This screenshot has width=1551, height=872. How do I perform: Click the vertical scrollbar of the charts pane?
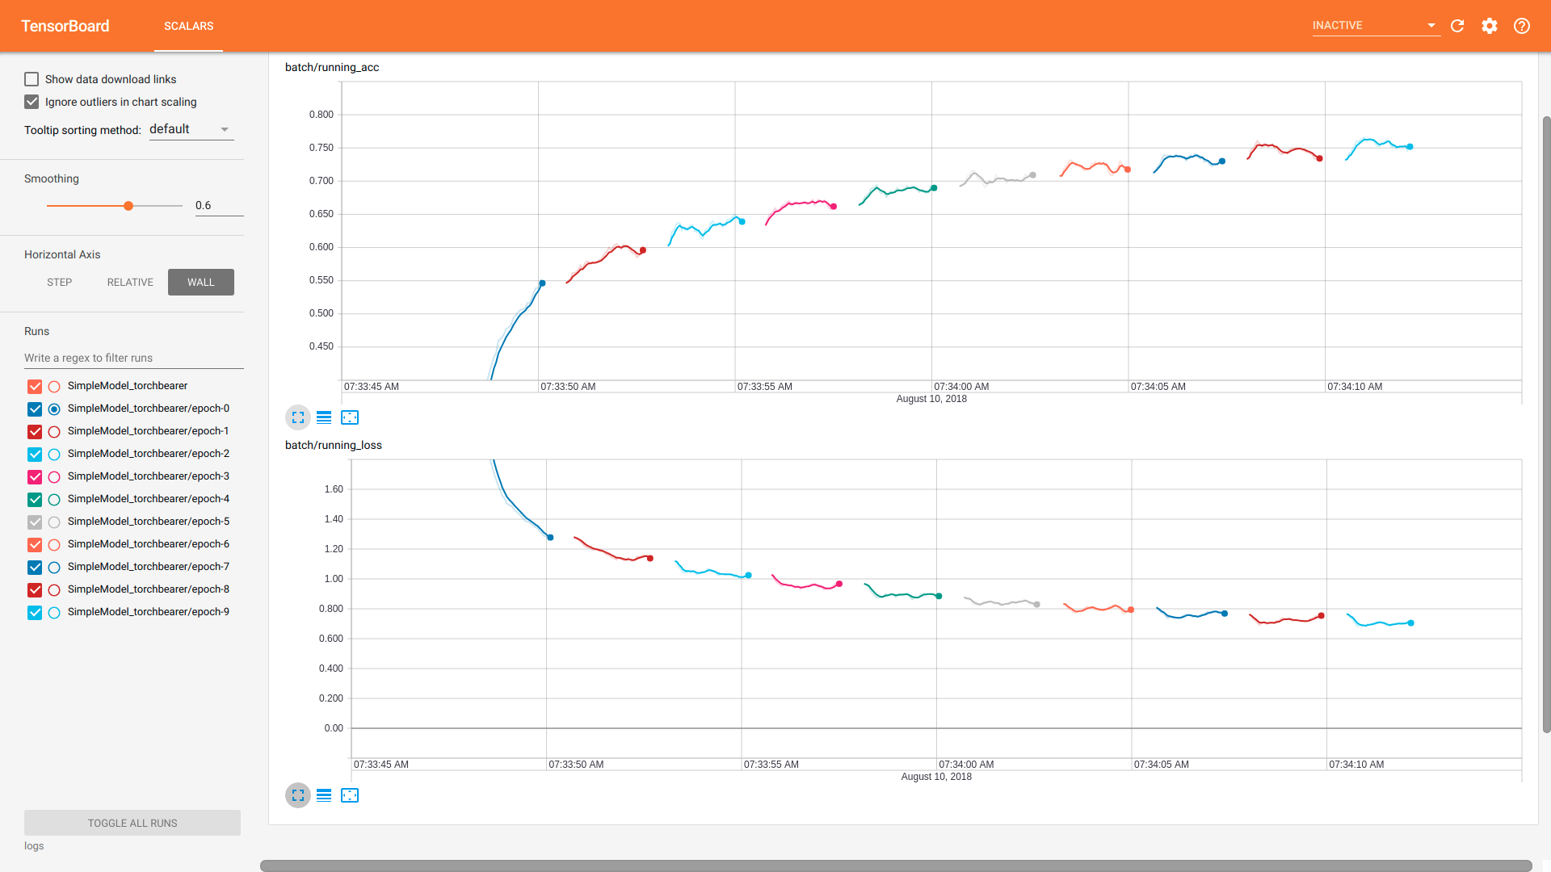1546,424
